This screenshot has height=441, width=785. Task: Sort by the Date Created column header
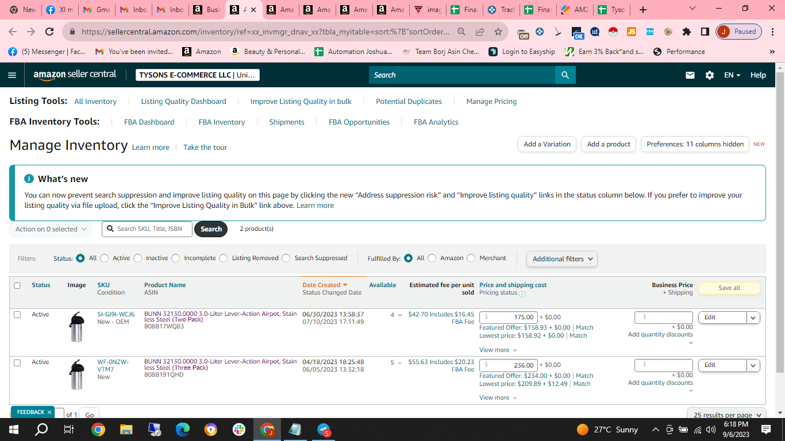pos(325,285)
